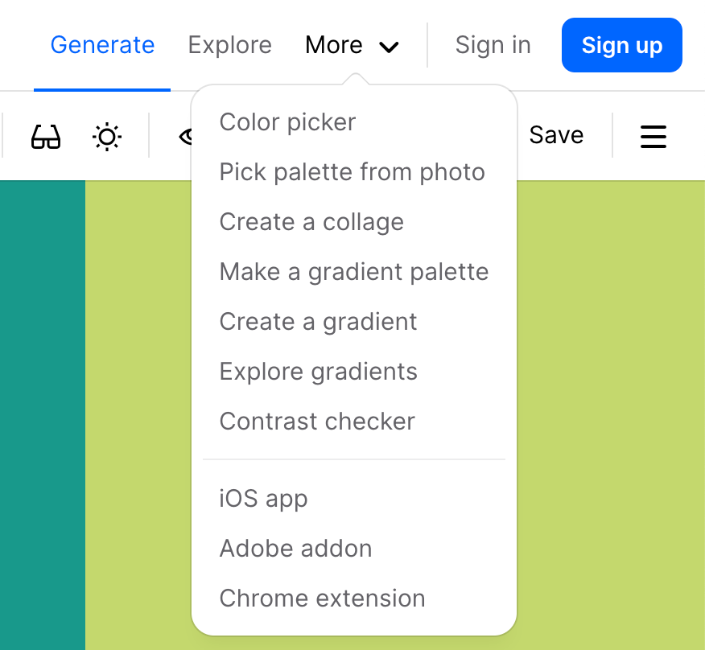
Task: Open the iOS app link
Action: [263, 499]
